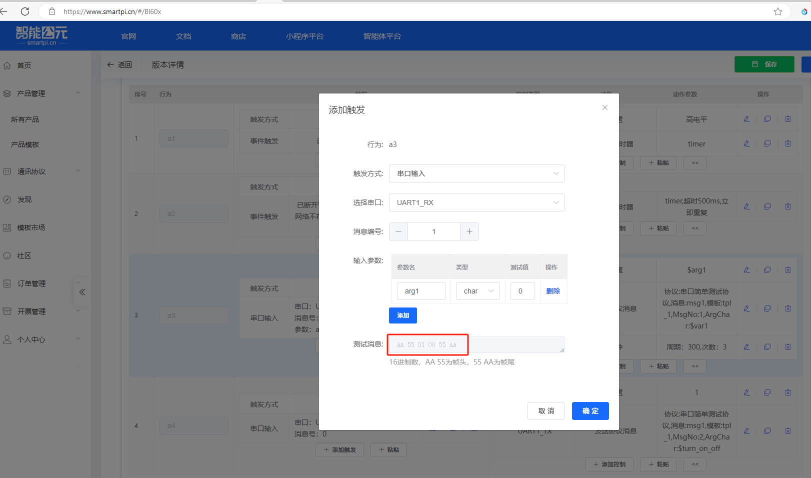Collapse the 产品管理 section chevron
The image size is (811, 478).
[x=78, y=93]
